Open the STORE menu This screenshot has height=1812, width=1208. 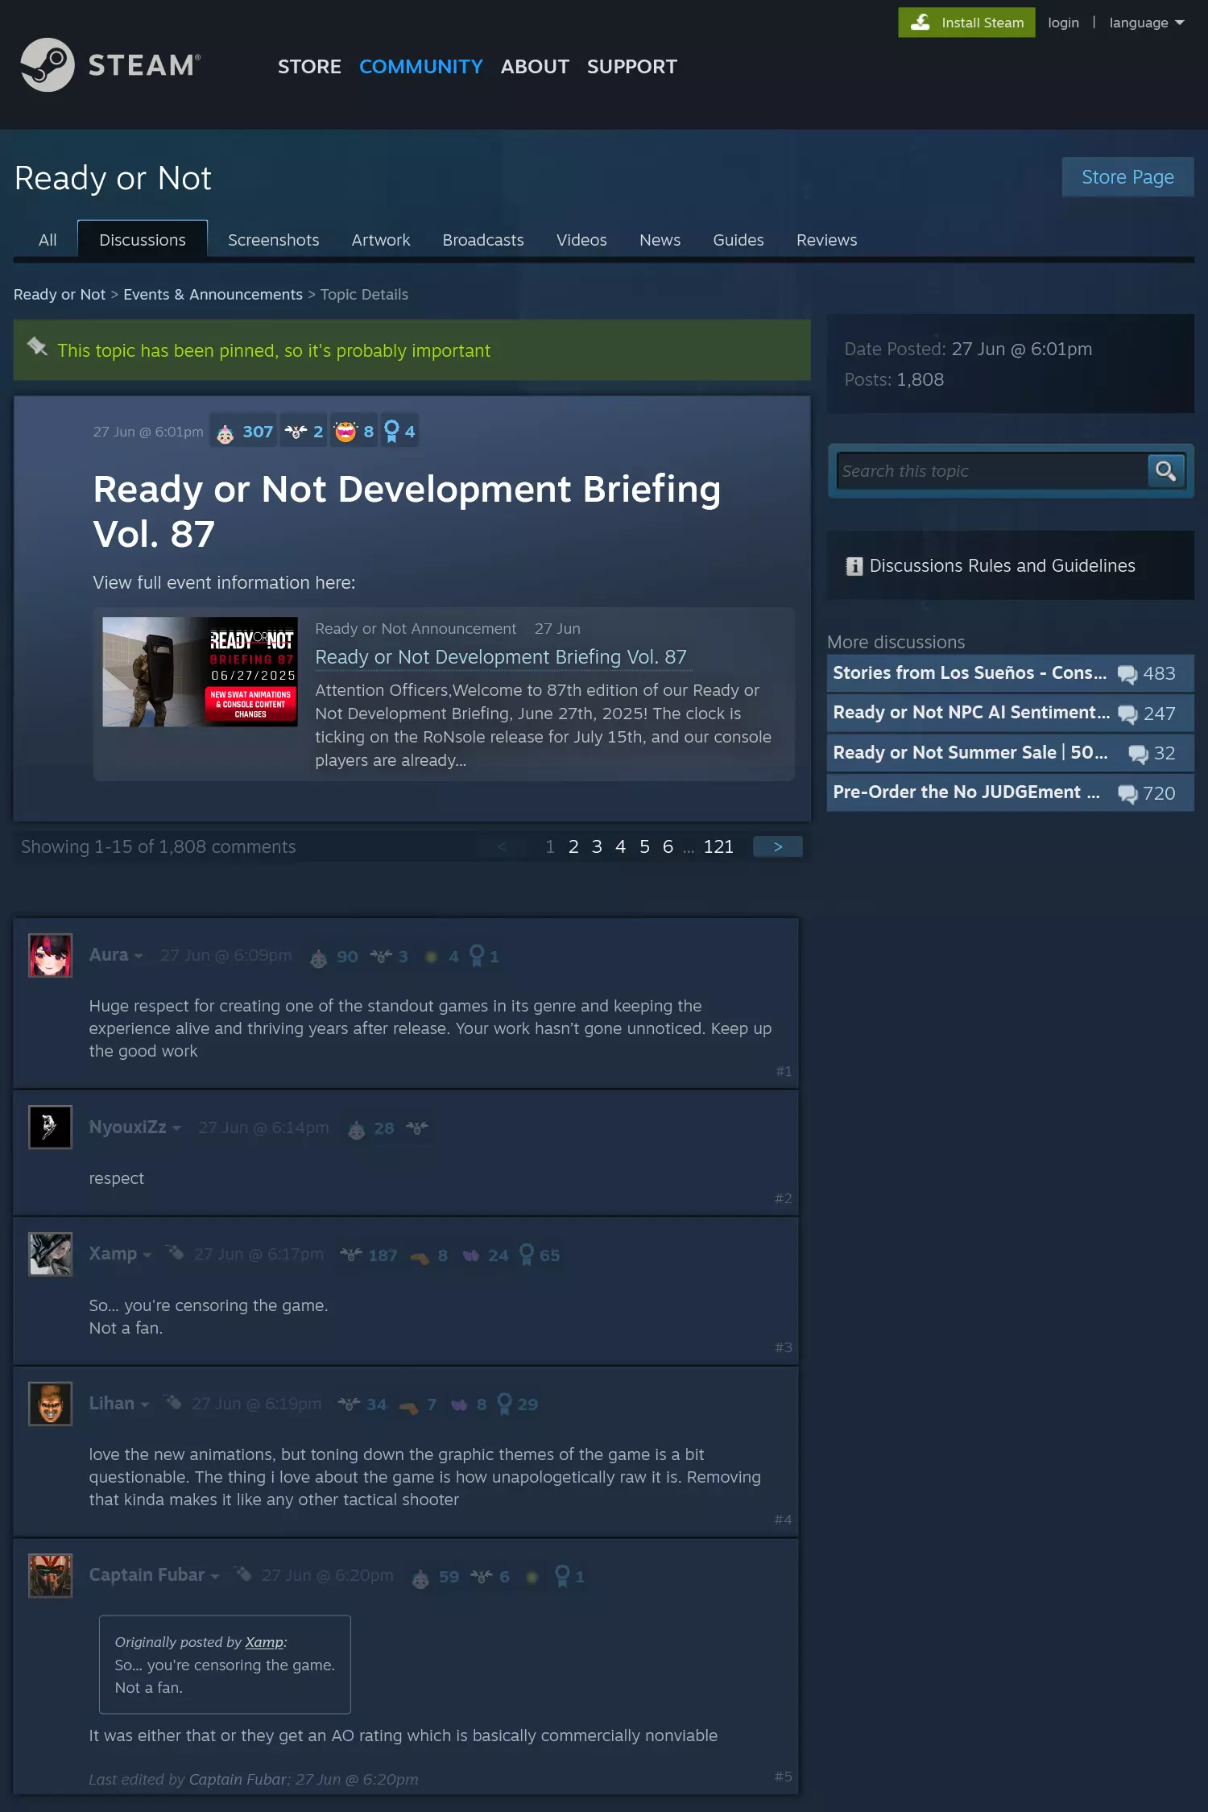coord(309,67)
